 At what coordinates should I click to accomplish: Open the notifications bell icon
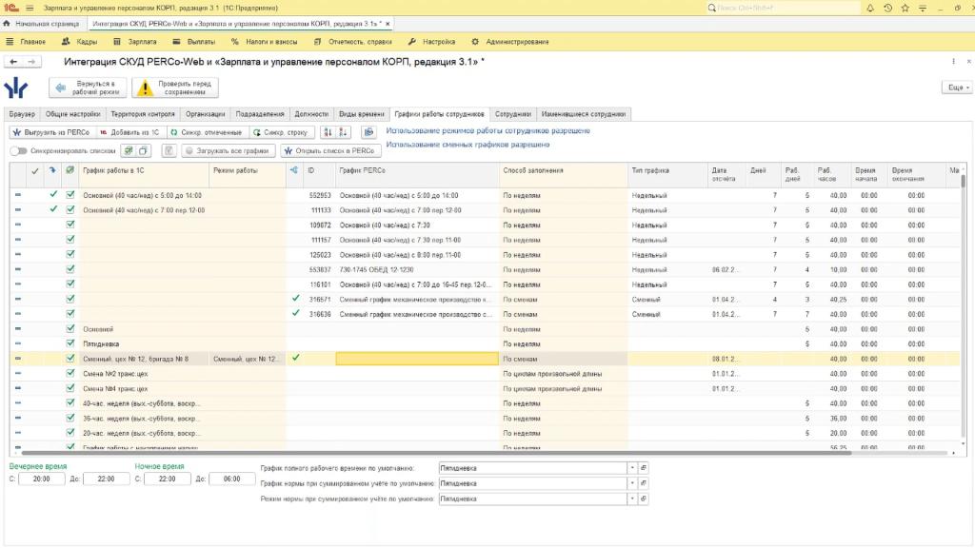point(870,8)
